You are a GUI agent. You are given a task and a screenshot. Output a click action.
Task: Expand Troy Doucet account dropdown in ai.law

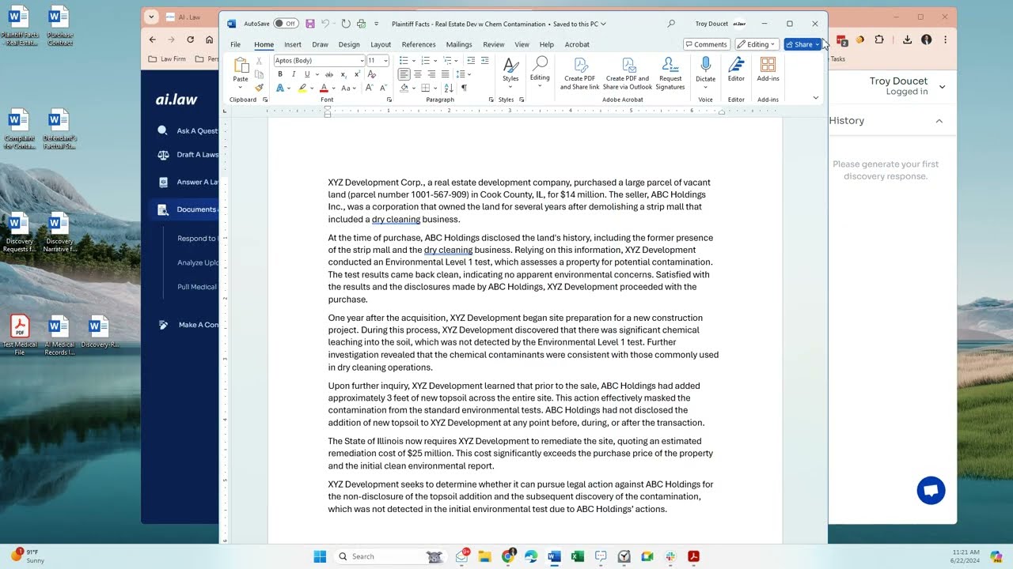(942, 87)
